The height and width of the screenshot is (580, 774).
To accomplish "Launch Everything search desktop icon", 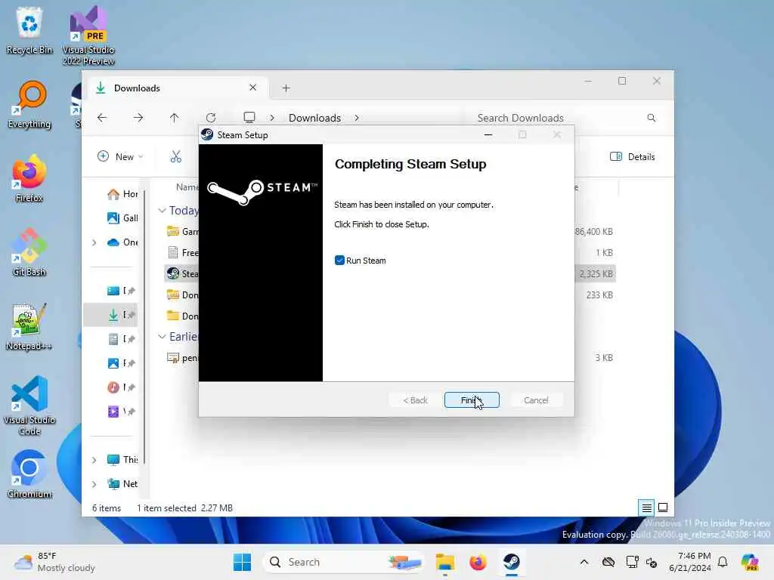I will tap(29, 104).
